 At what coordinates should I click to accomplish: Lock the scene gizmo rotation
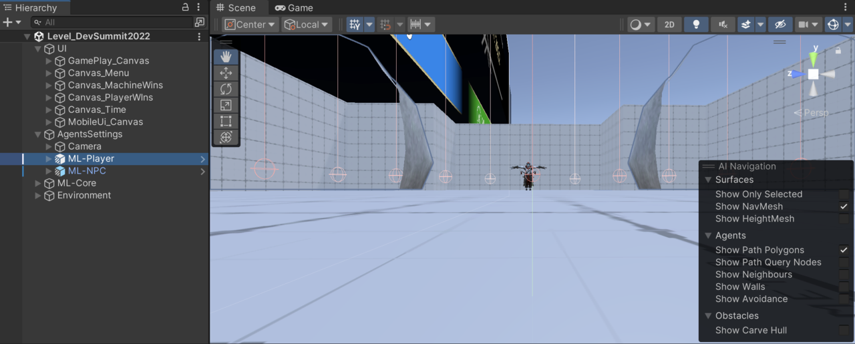838,50
